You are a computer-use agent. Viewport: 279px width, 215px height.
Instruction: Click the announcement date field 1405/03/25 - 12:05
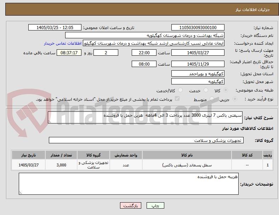click(x=55, y=27)
